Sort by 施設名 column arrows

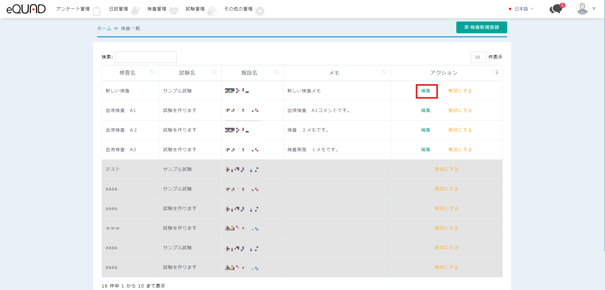tap(276, 72)
